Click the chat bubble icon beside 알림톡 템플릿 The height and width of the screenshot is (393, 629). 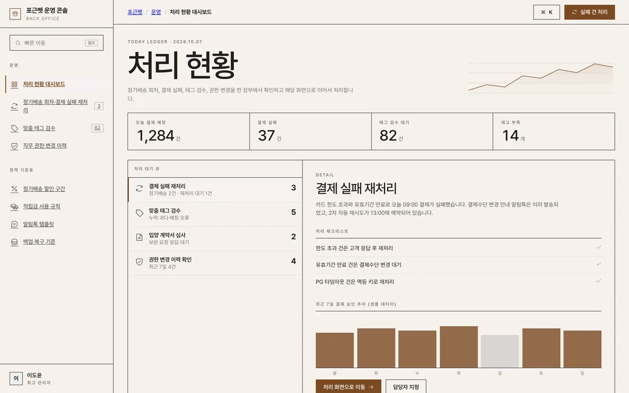(x=14, y=224)
